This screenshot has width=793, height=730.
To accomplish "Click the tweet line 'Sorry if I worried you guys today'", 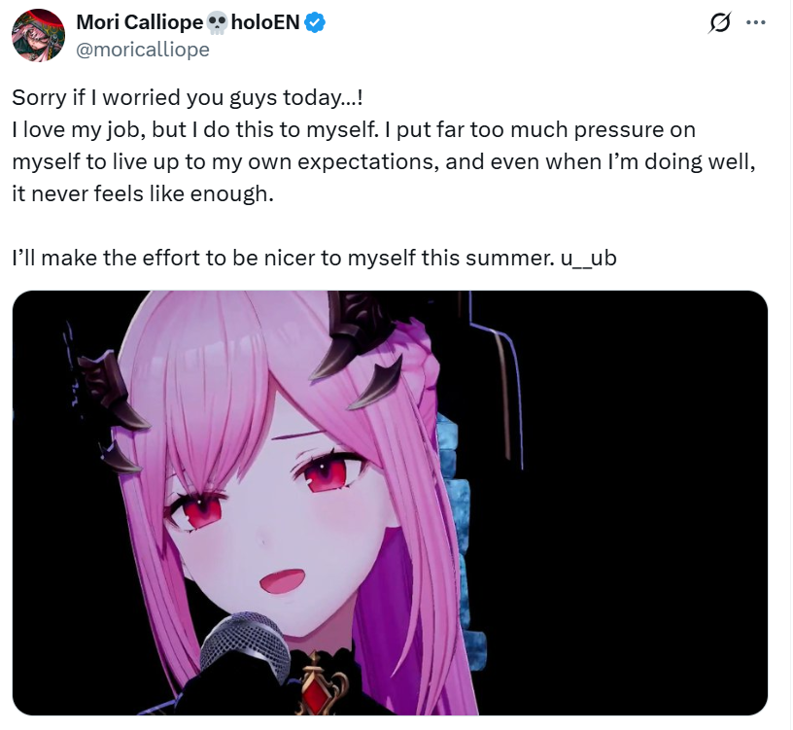I will pyautogui.click(x=188, y=97).
